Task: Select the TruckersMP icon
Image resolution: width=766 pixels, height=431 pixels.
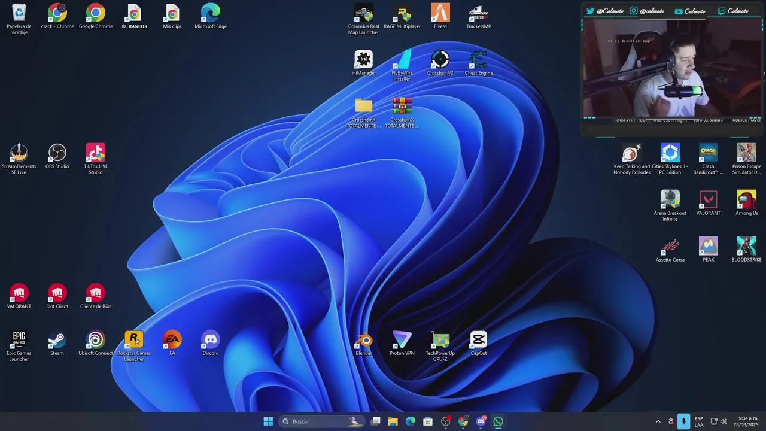Action: (x=479, y=16)
